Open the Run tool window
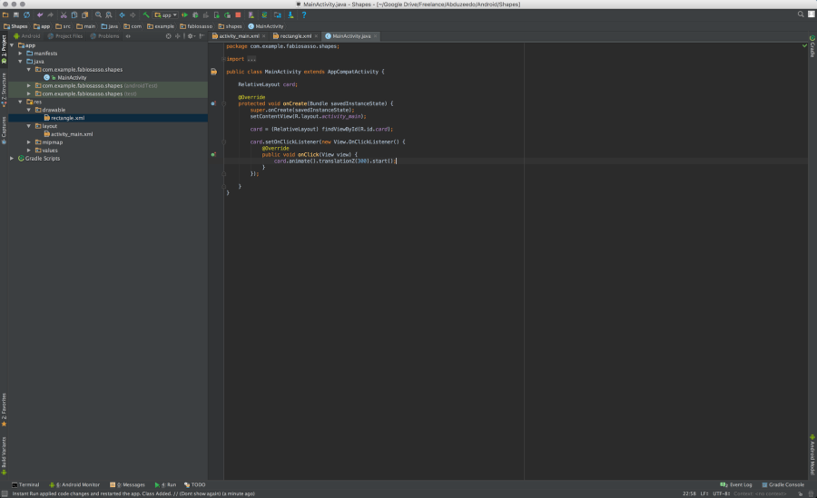The height and width of the screenshot is (498, 817). click(165, 484)
